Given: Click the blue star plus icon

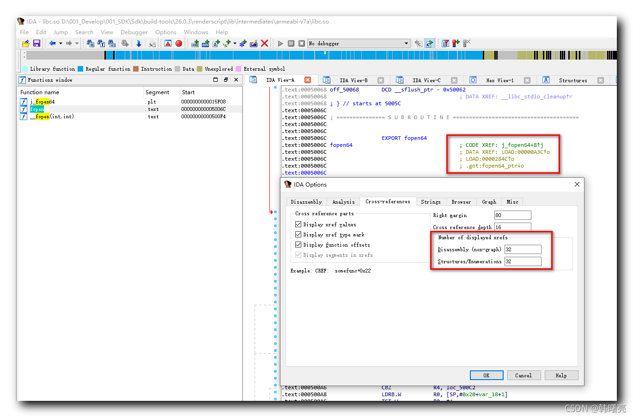Looking at the screenshot, I should 243,43.
